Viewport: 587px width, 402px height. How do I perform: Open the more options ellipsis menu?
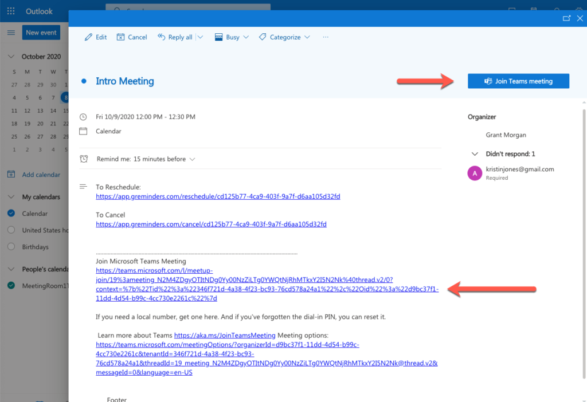[x=326, y=37]
